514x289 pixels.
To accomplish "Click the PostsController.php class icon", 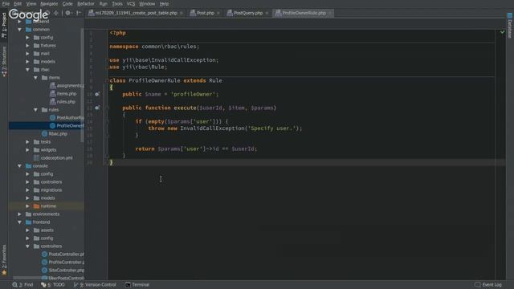I will click(x=45, y=254).
